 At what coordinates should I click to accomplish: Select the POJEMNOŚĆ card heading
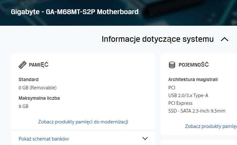tap(194, 65)
